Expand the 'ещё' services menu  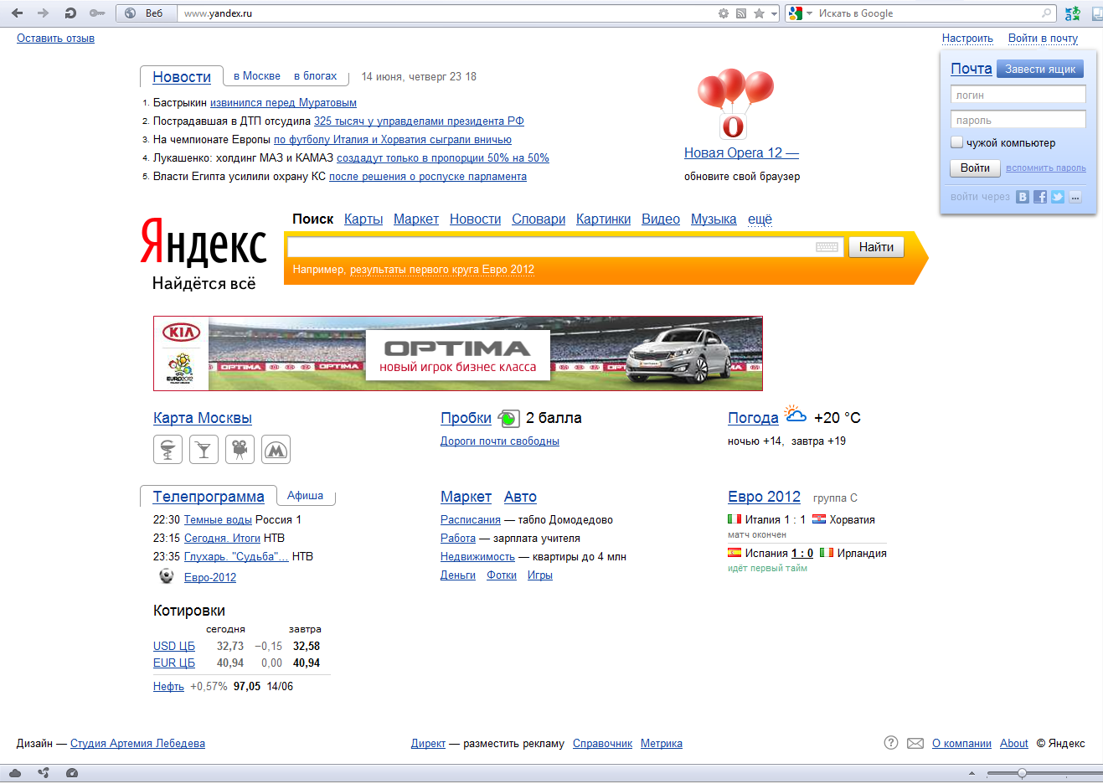[x=760, y=219]
